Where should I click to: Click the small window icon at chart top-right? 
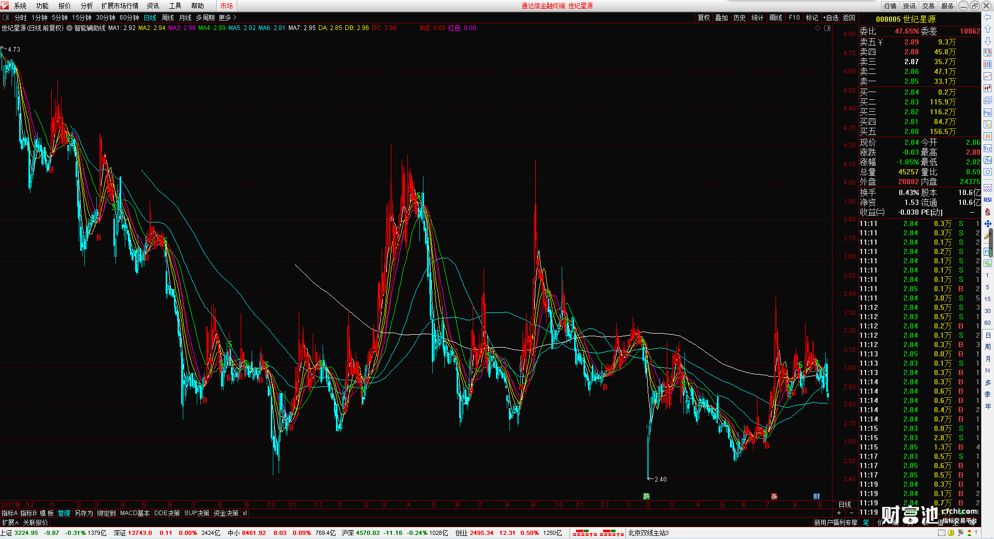[827, 28]
